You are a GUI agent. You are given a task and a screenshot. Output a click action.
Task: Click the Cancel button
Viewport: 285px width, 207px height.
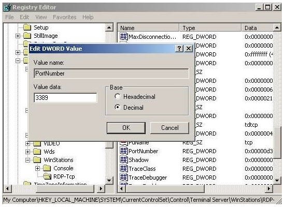[x=170, y=128]
